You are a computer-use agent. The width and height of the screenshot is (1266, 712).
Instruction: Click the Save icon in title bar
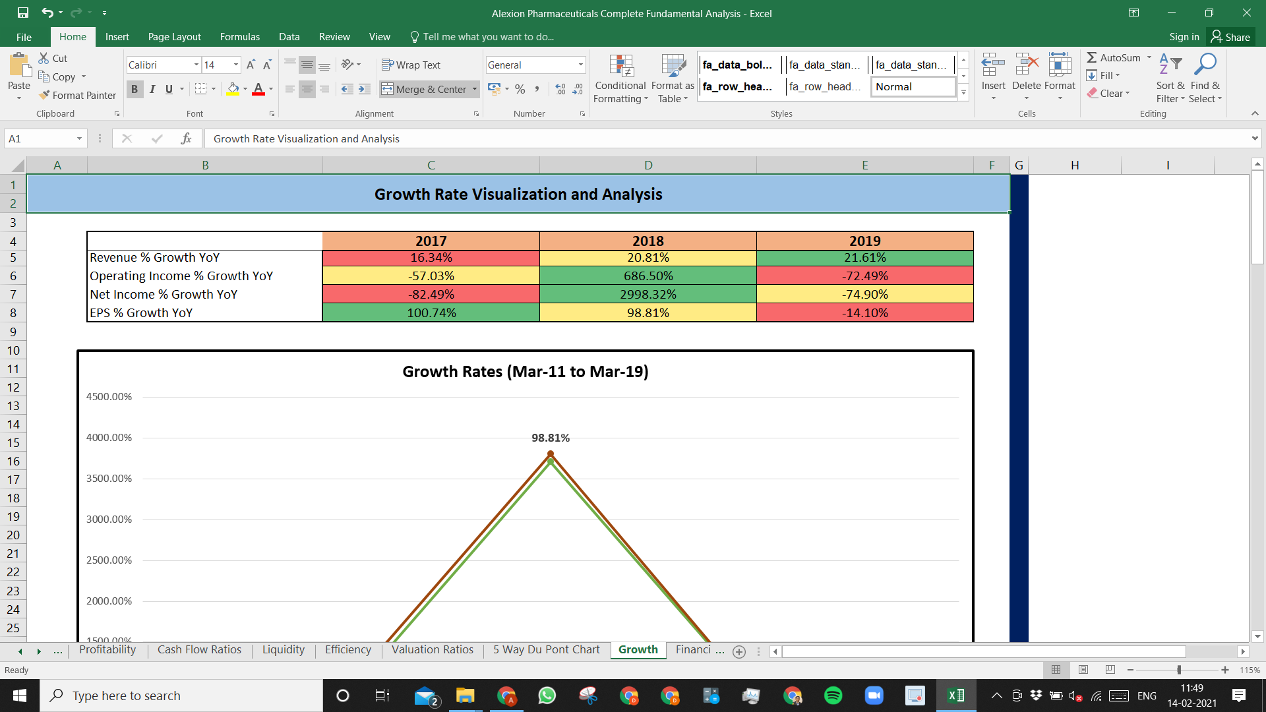(x=23, y=13)
